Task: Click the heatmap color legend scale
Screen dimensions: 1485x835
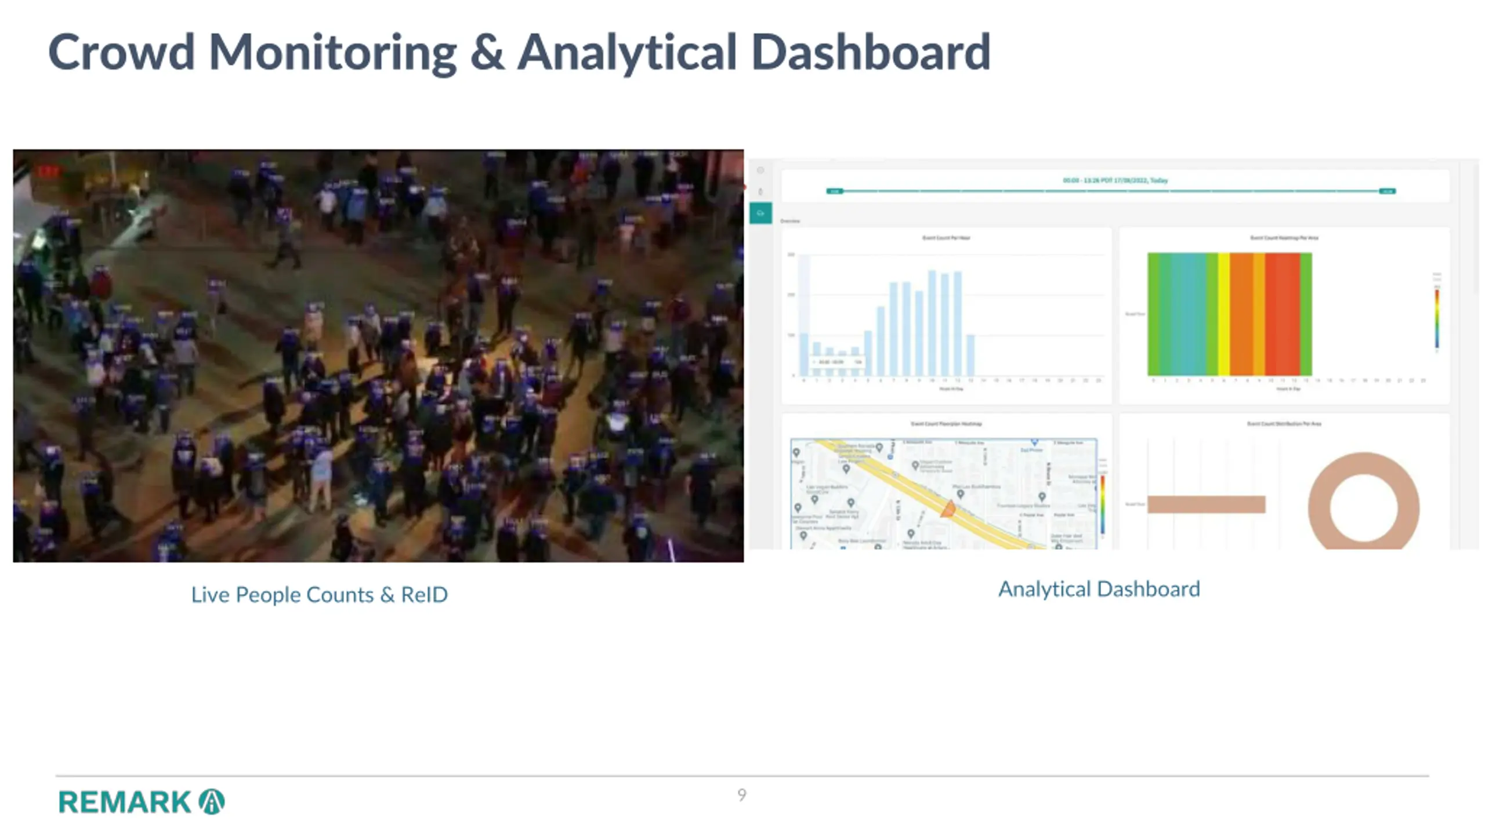Action: 1437,319
